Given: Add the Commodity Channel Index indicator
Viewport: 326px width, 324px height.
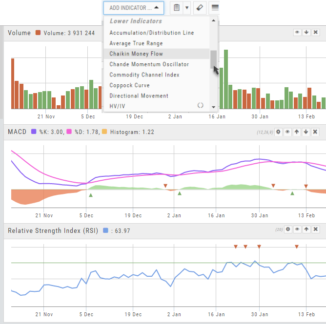Looking at the screenshot, I should (144, 75).
